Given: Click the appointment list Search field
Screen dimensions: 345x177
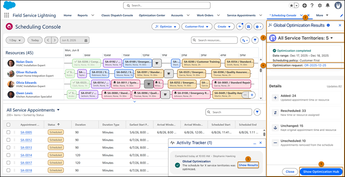Looking at the screenshot, I should point(228,112).
